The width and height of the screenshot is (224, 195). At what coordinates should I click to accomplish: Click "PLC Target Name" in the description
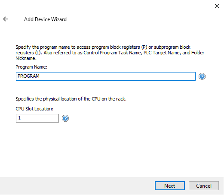click(162, 53)
